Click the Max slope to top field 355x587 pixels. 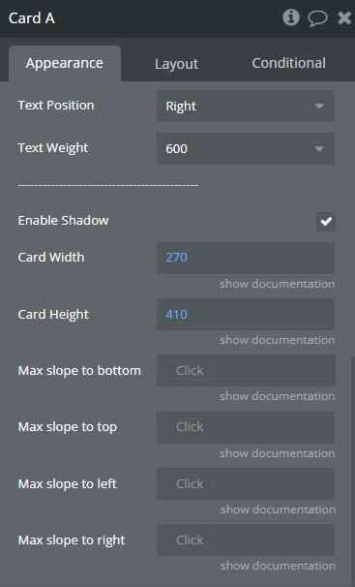(246, 427)
